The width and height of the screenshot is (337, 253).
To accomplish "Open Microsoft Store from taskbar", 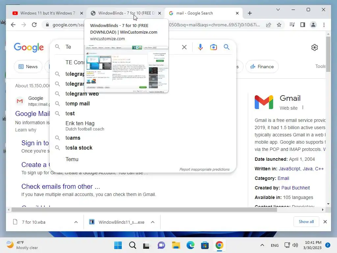I will coord(205,245).
